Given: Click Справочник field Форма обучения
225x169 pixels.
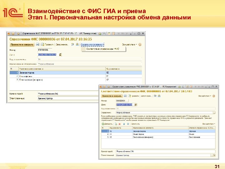Looking at the screenshot, I should 164,113.
